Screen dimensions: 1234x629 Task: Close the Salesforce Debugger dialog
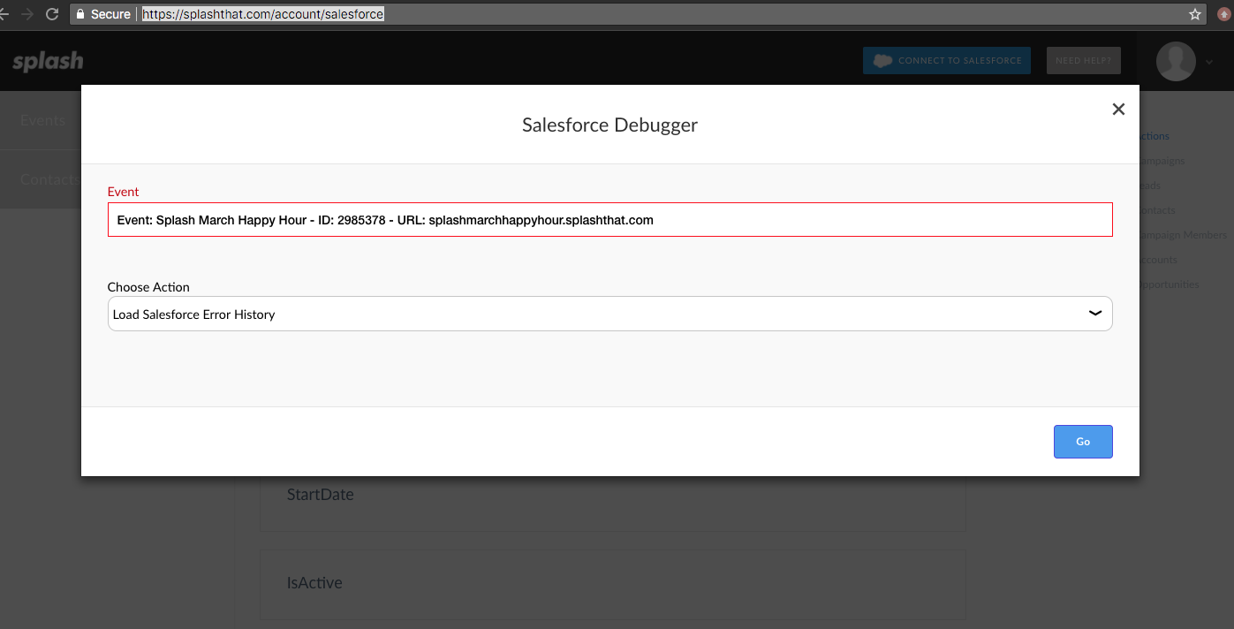tap(1118, 110)
